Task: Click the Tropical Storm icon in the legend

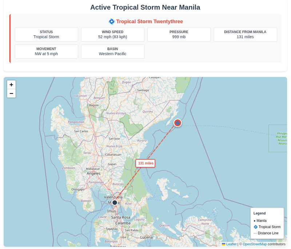Action: pos(255,227)
